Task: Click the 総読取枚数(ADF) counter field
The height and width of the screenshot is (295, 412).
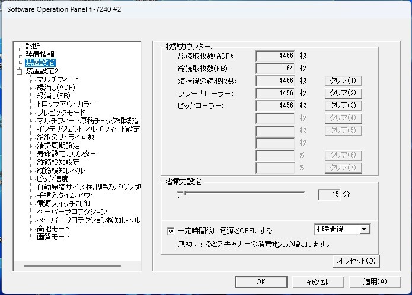Action: coord(275,56)
